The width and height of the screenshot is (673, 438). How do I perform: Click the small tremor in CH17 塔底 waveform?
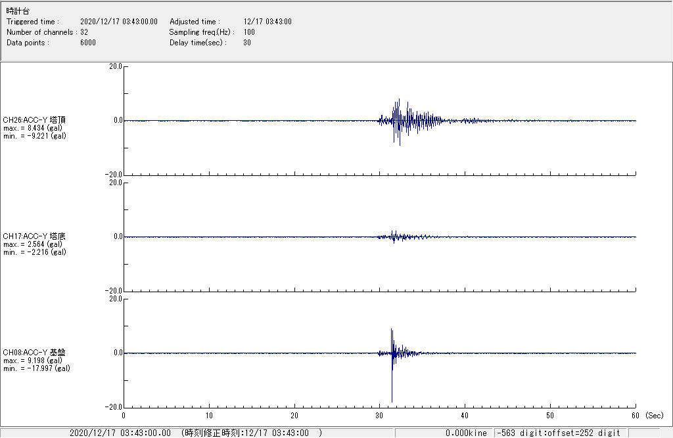(x=394, y=236)
